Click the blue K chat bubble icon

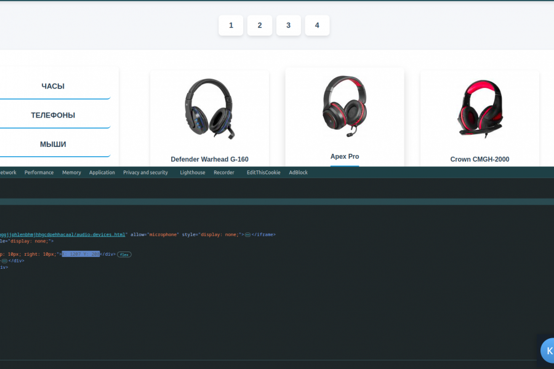(548, 351)
